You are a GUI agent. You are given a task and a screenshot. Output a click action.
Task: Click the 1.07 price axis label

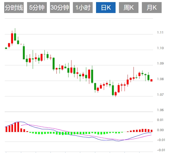[x=160, y=94]
